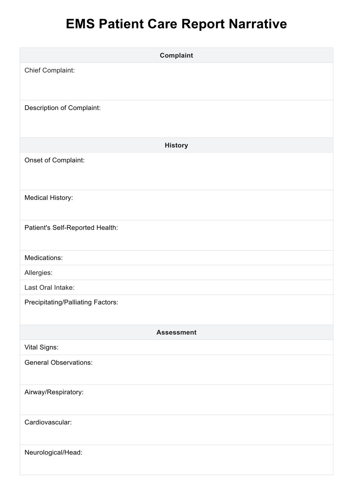
Task: Click the Assessment section header
Action: 176,332
